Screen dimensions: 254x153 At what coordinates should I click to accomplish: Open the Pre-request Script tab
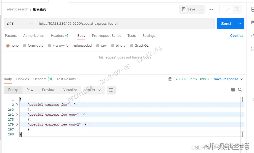point(106,36)
